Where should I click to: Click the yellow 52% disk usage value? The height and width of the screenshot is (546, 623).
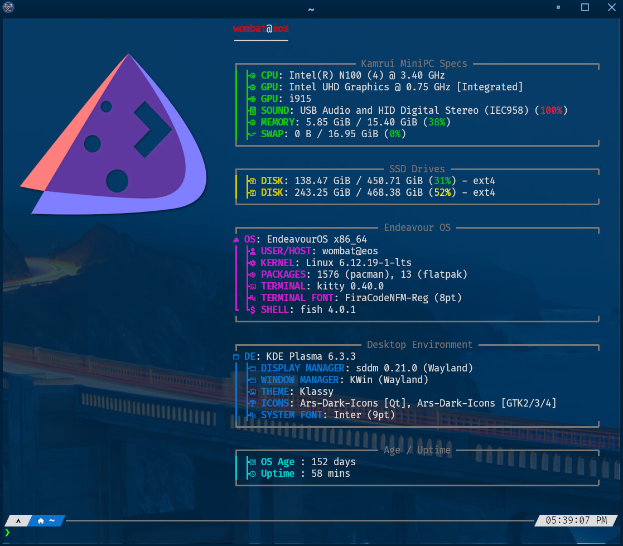tap(441, 192)
